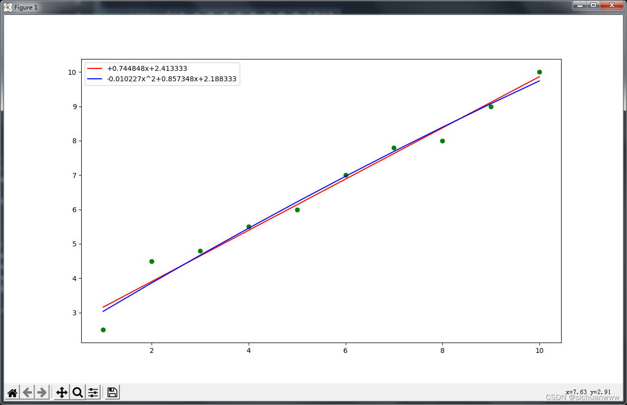Click the green data point at x=10

coord(539,72)
